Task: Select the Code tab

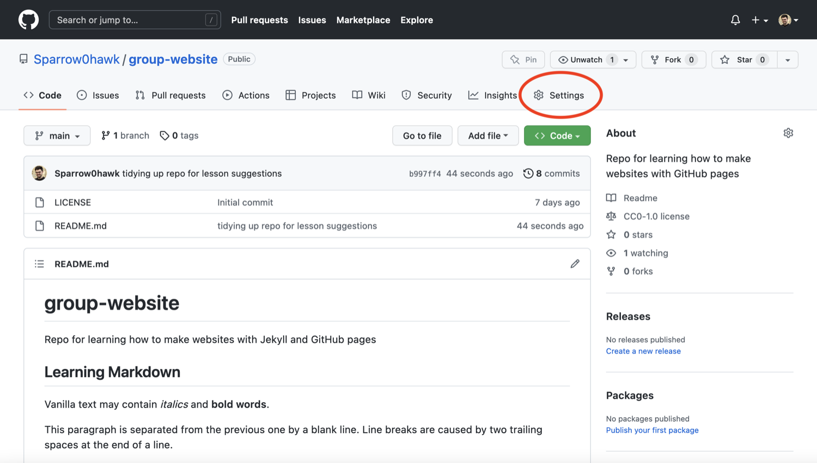Action: click(42, 95)
